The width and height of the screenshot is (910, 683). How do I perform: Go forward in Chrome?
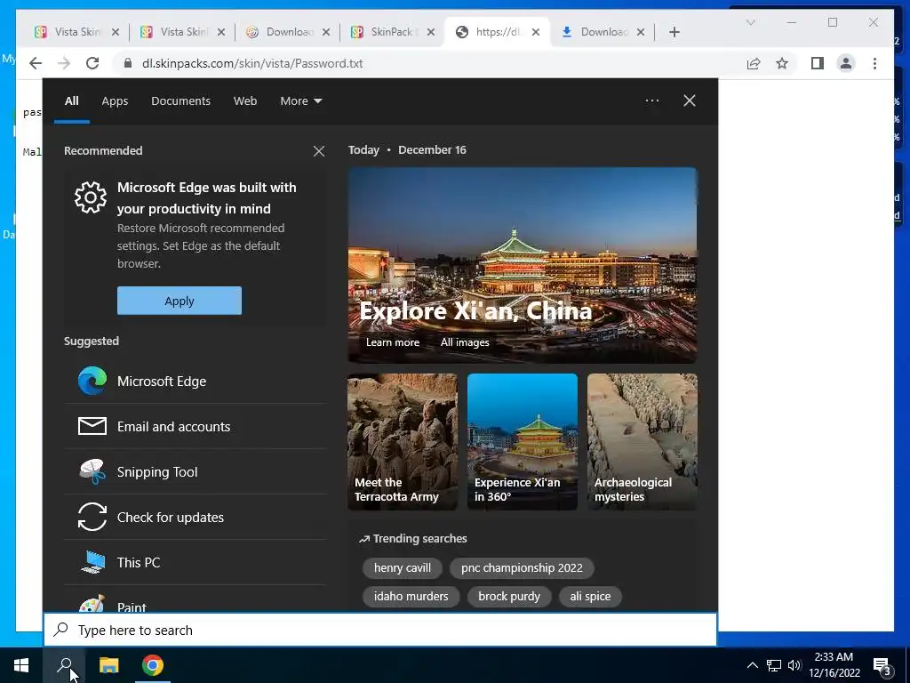(x=64, y=63)
